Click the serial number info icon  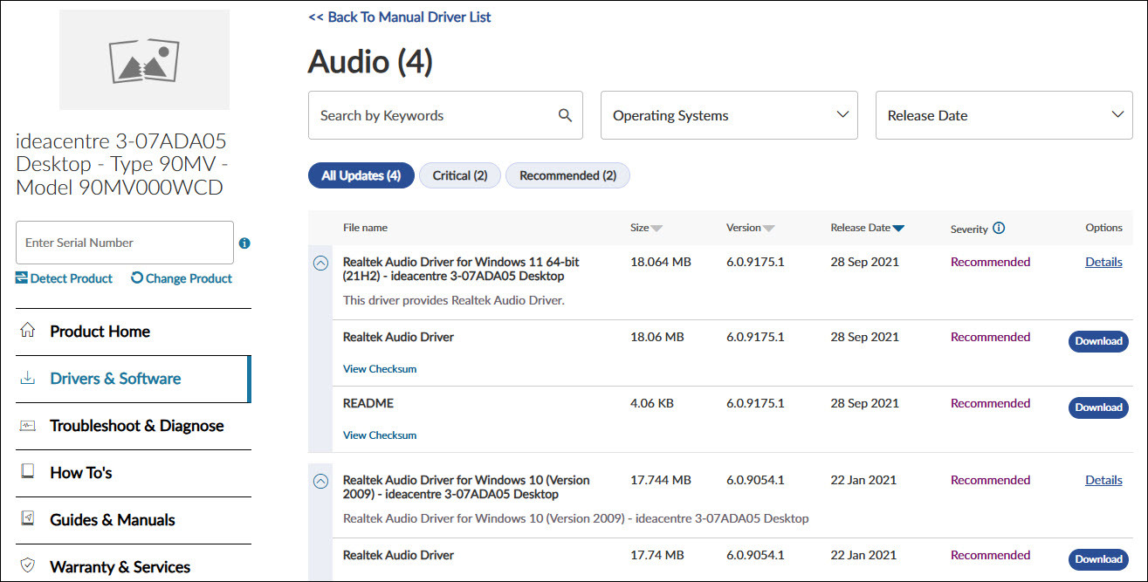[244, 243]
